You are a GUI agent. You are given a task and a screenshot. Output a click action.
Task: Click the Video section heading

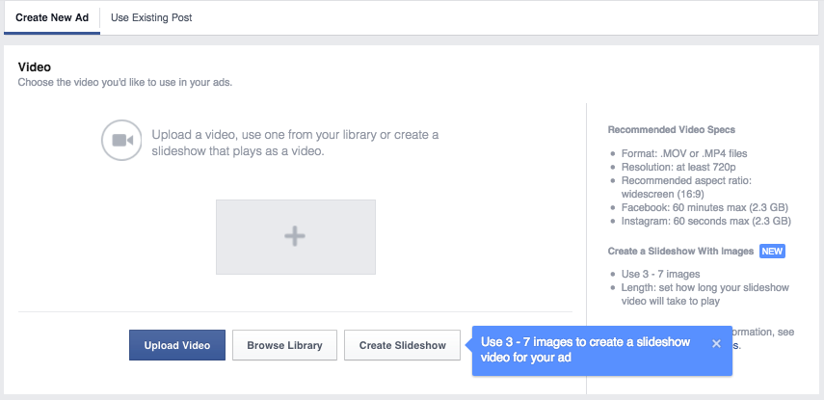click(35, 67)
